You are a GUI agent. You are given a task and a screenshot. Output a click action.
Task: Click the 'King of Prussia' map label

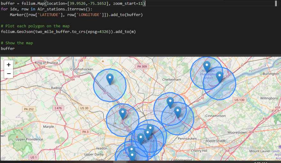point(46,63)
